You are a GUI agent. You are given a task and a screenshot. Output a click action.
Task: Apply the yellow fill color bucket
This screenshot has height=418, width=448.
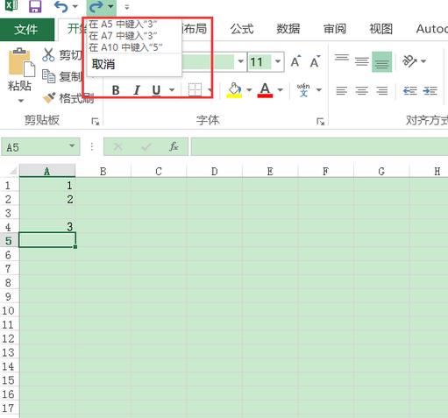click(x=234, y=90)
